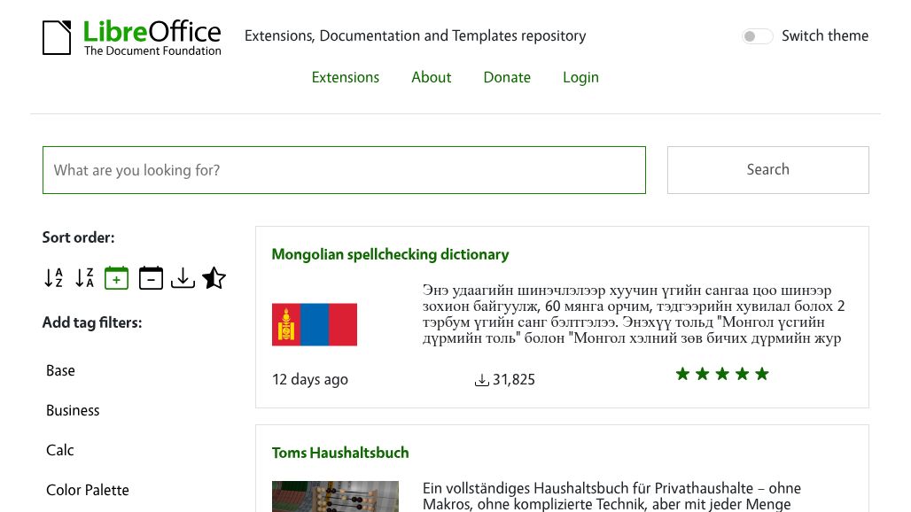Click the Toms Haushaltsbuch German description
The image size is (911, 512).
[611, 496]
